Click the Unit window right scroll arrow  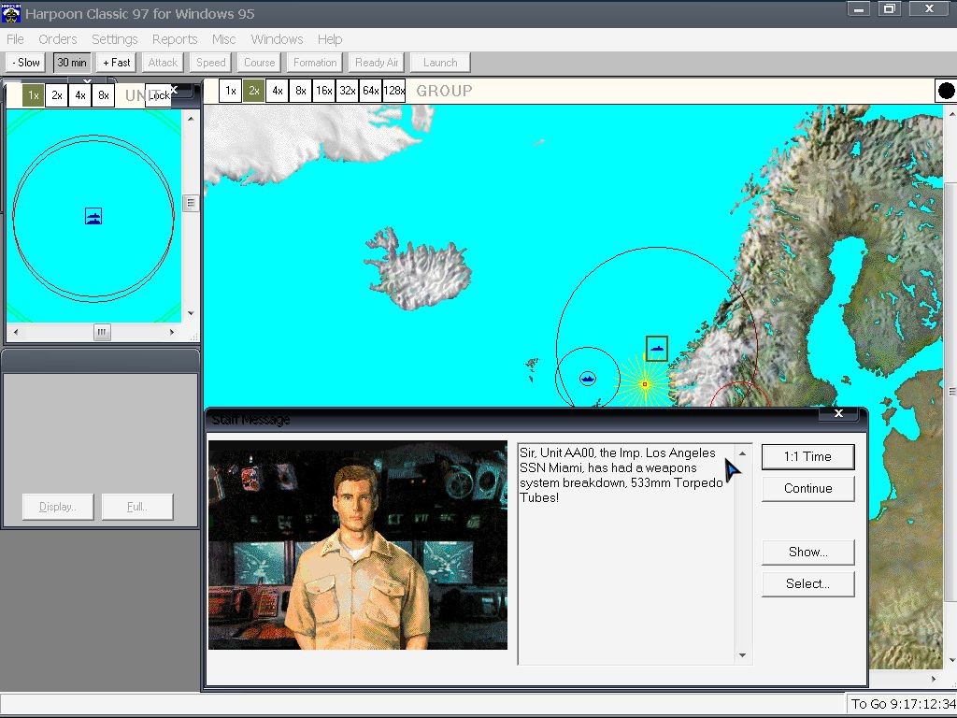click(x=172, y=332)
